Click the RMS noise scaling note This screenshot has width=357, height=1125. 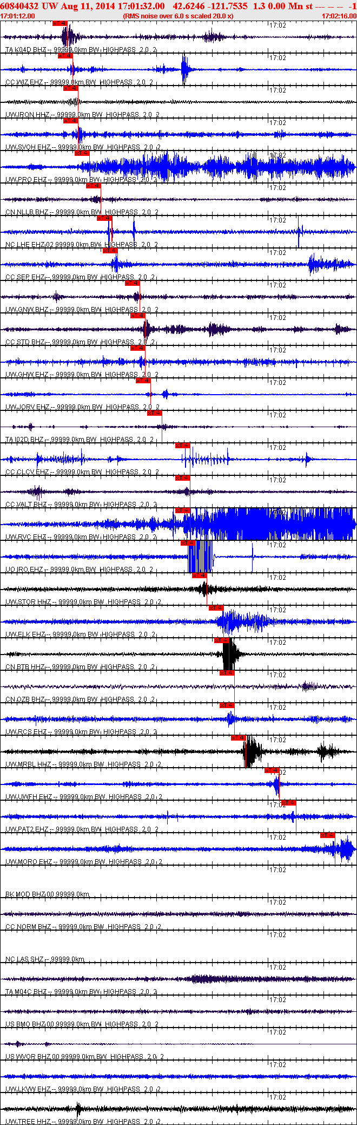[178, 16]
